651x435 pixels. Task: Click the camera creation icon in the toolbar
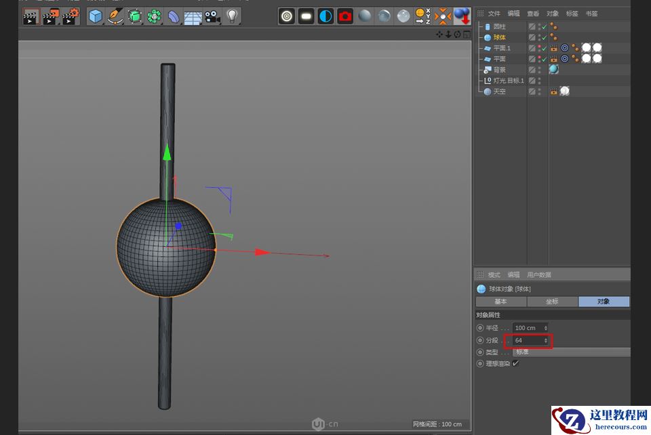212,17
